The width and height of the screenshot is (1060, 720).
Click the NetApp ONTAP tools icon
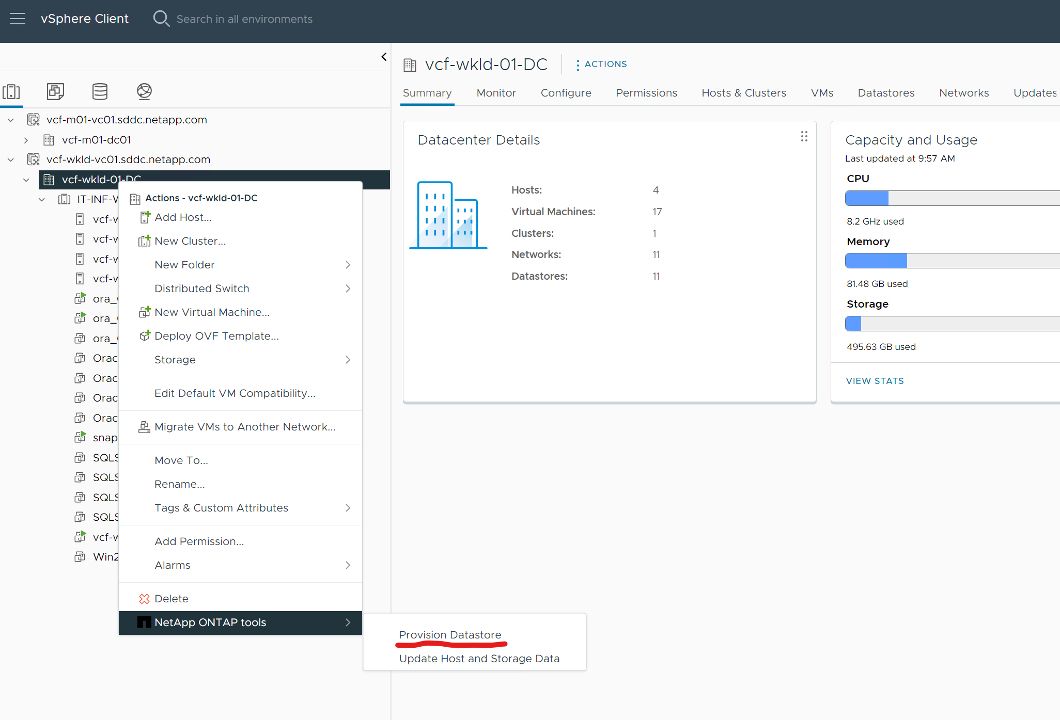point(143,623)
